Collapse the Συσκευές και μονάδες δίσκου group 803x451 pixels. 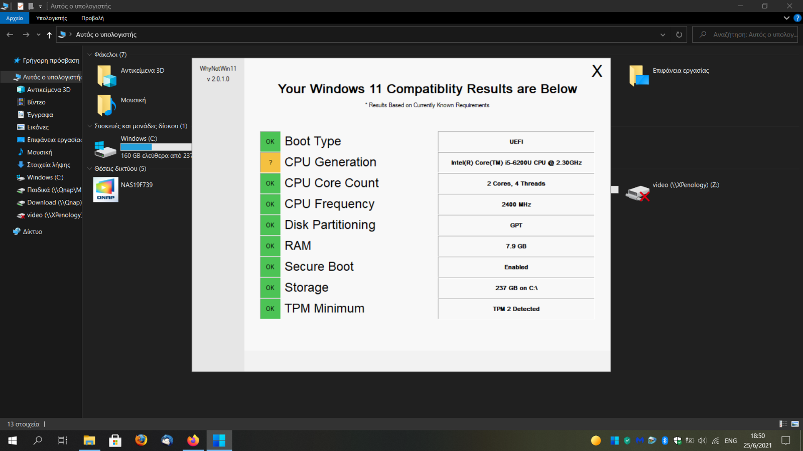[90, 126]
